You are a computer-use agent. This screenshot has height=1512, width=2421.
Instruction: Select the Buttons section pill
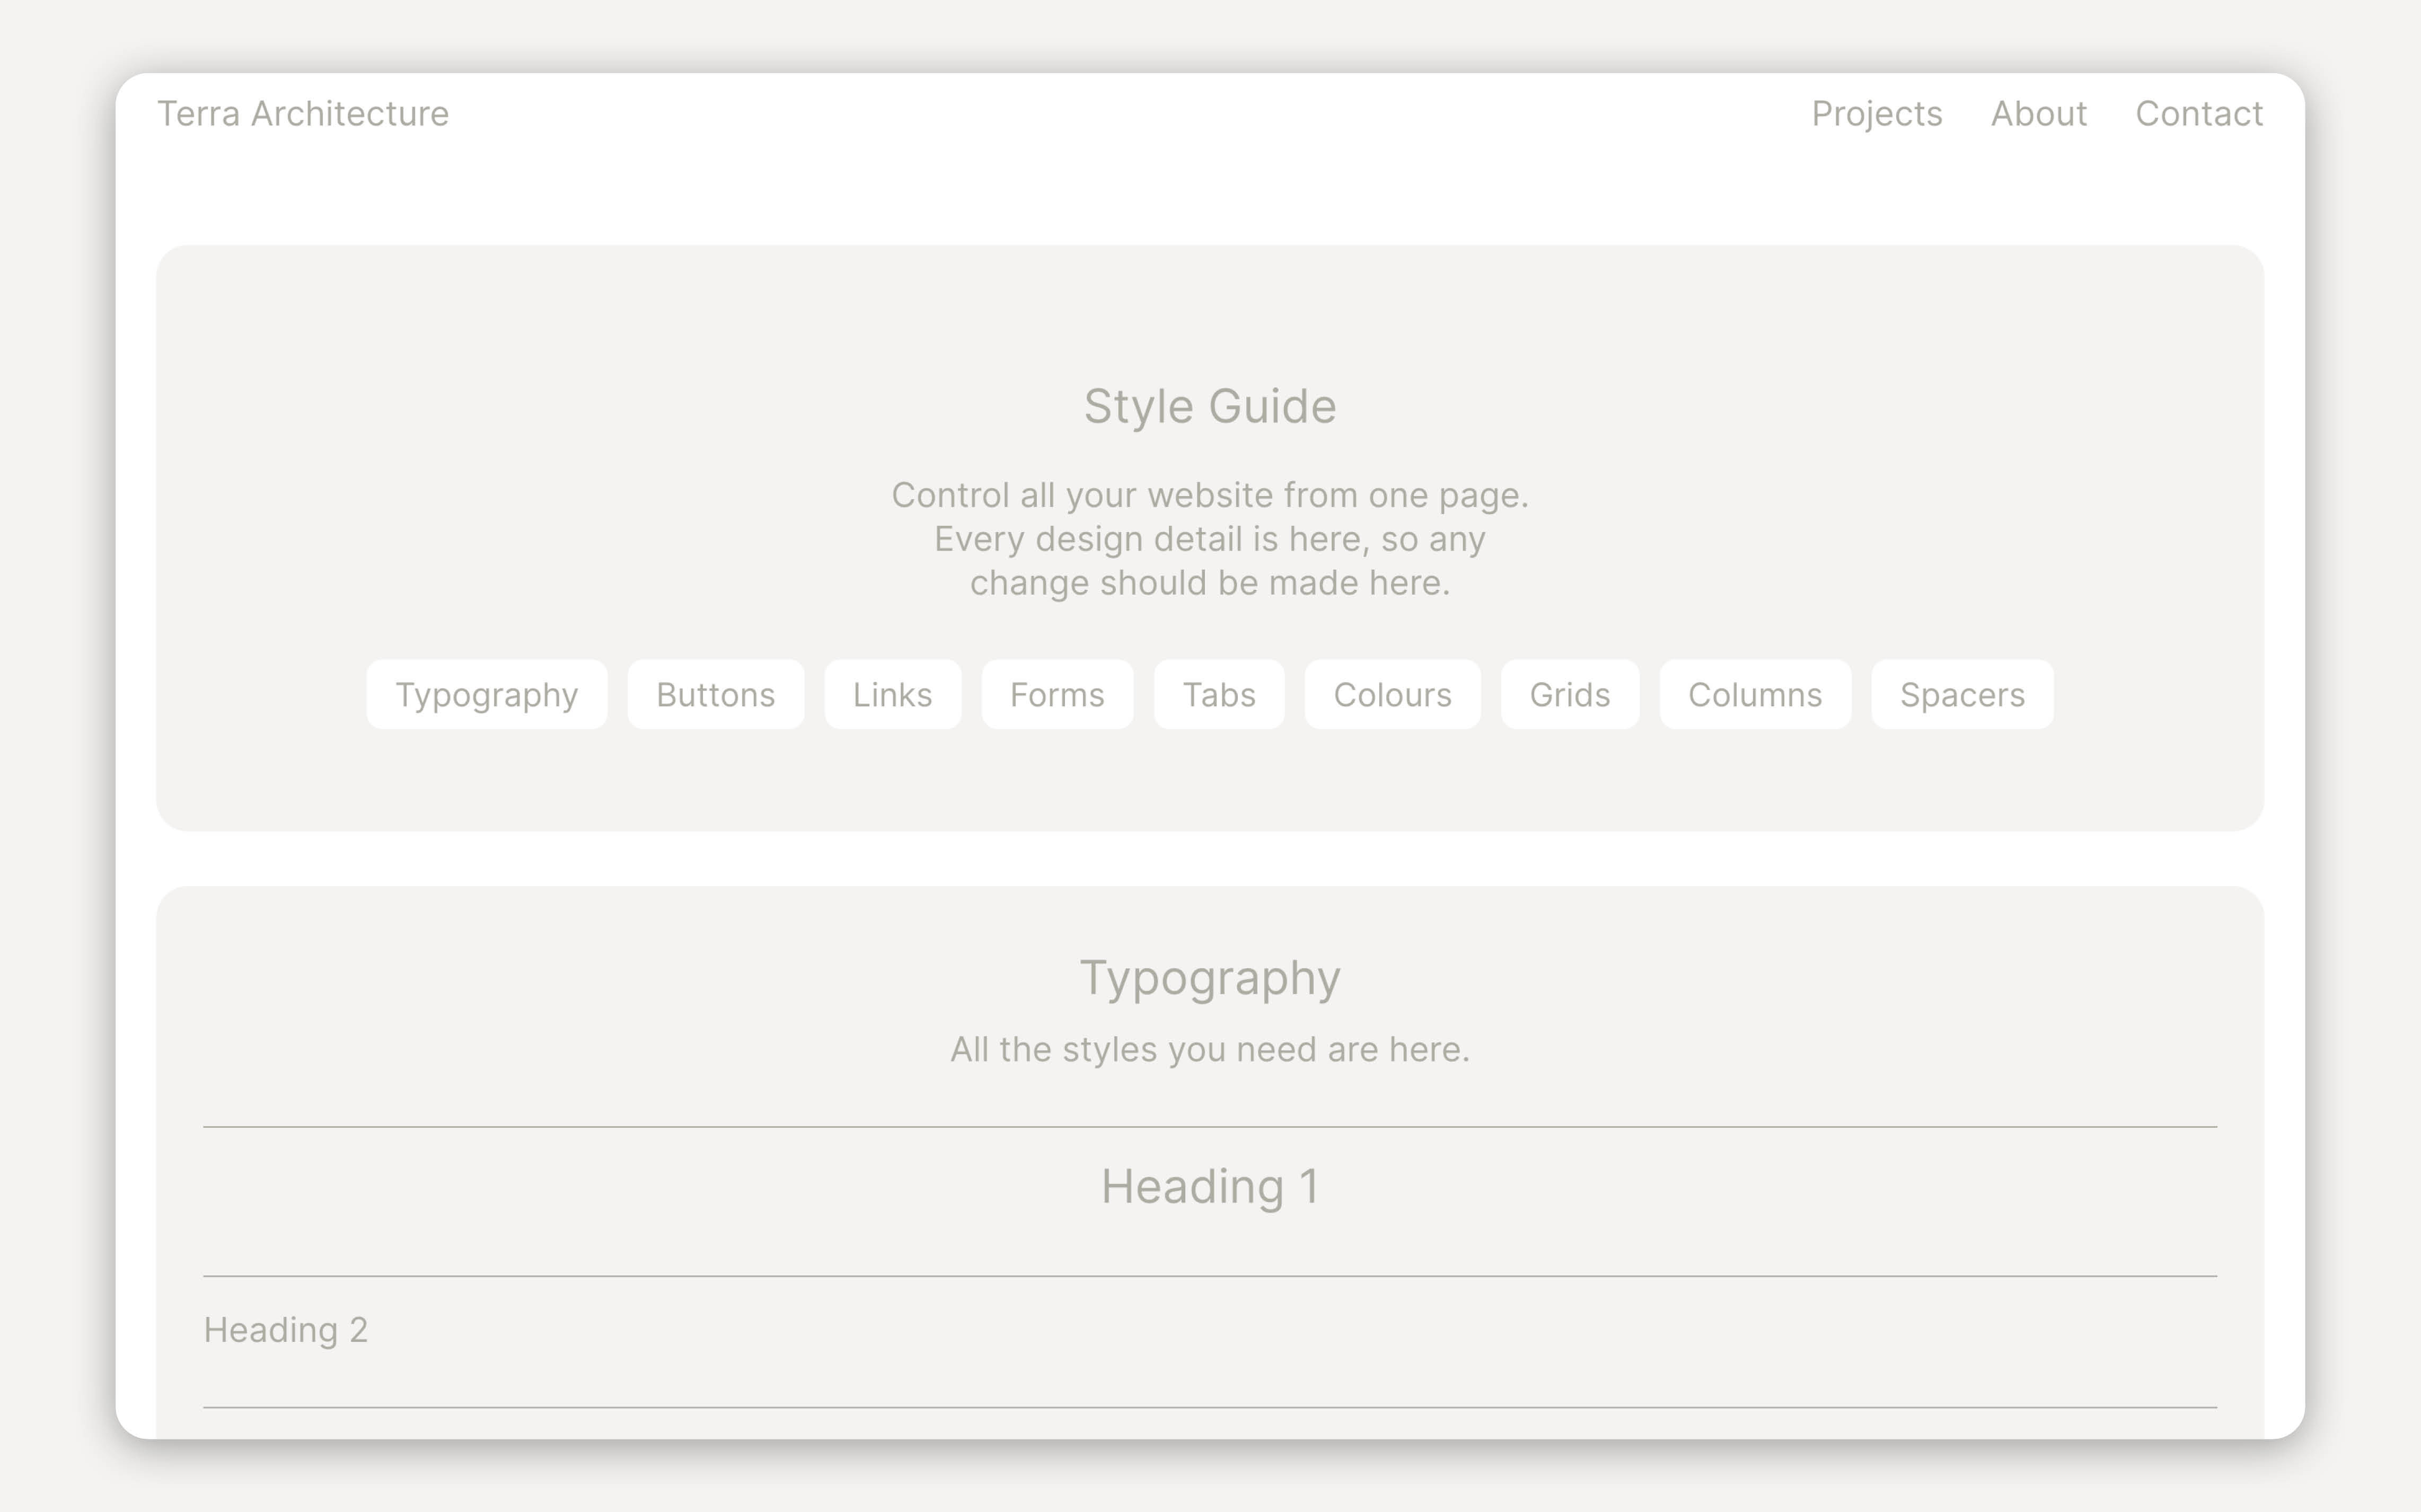[715, 694]
